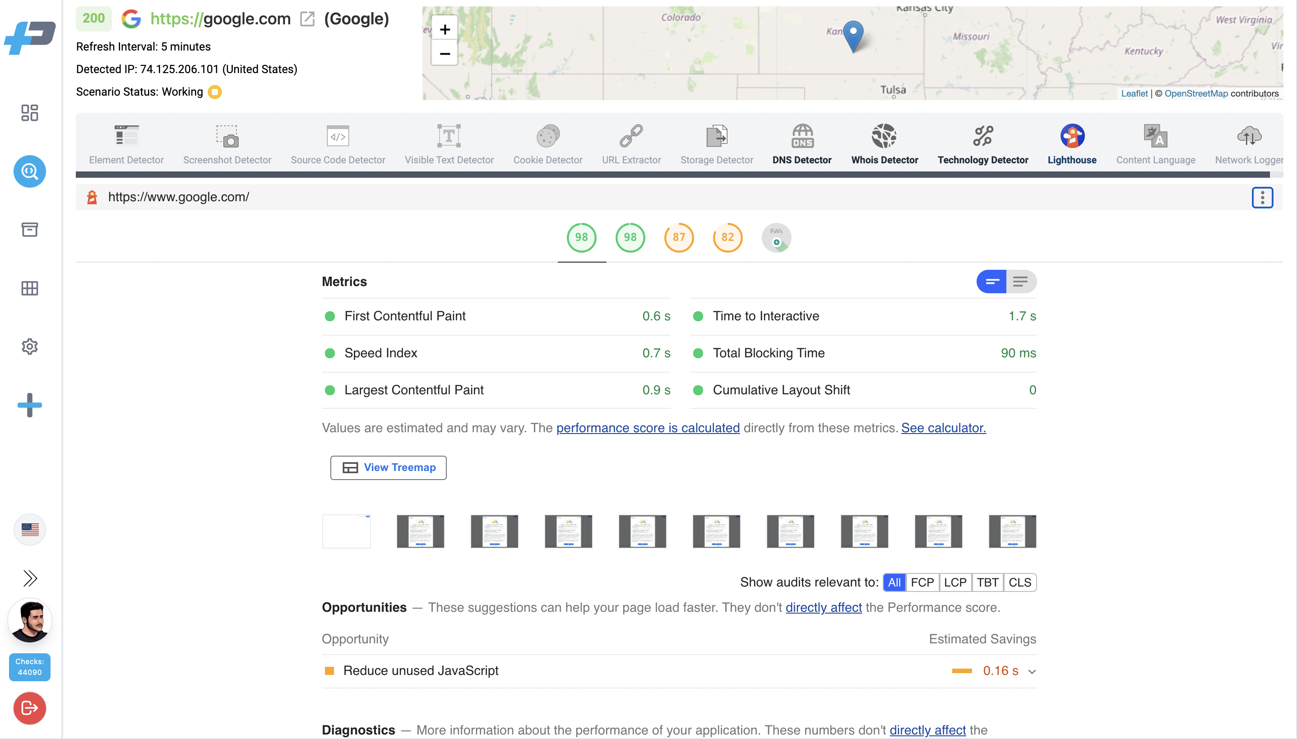Open the Cookie Detector tab

point(548,145)
